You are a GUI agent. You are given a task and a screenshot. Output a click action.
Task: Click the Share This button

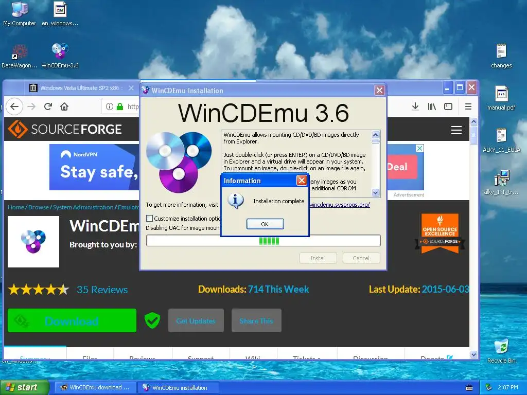point(256,320)
